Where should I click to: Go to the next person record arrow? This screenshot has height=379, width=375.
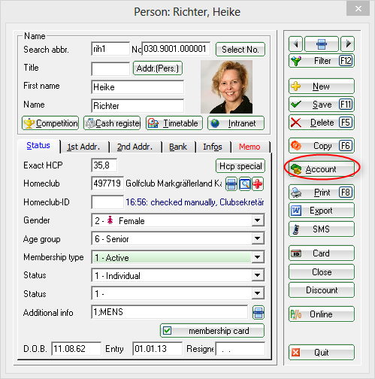tap(347, 44)
